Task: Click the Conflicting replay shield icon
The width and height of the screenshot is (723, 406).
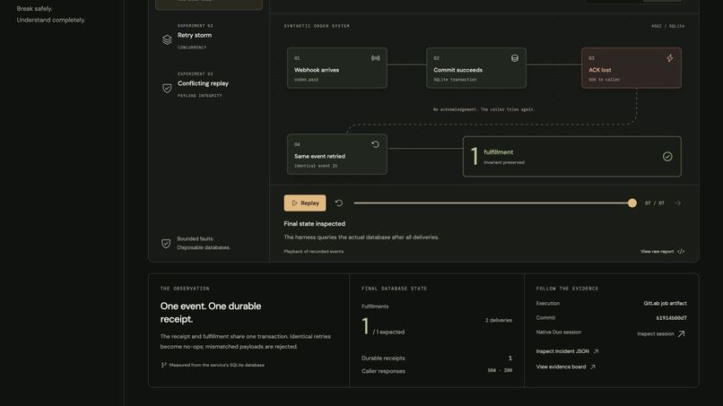Action: click(x=167, y=88)
